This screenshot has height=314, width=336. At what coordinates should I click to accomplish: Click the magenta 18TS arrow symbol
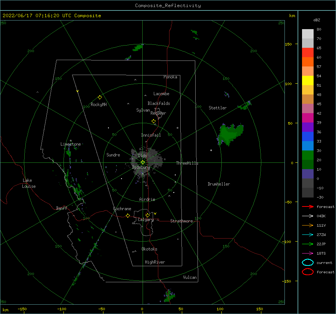[308, 254]
